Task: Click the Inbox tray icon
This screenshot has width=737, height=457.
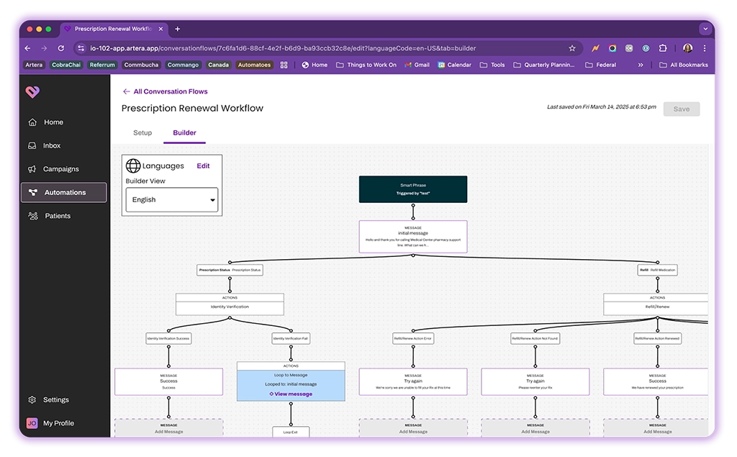Action: (x=32, y=146)
